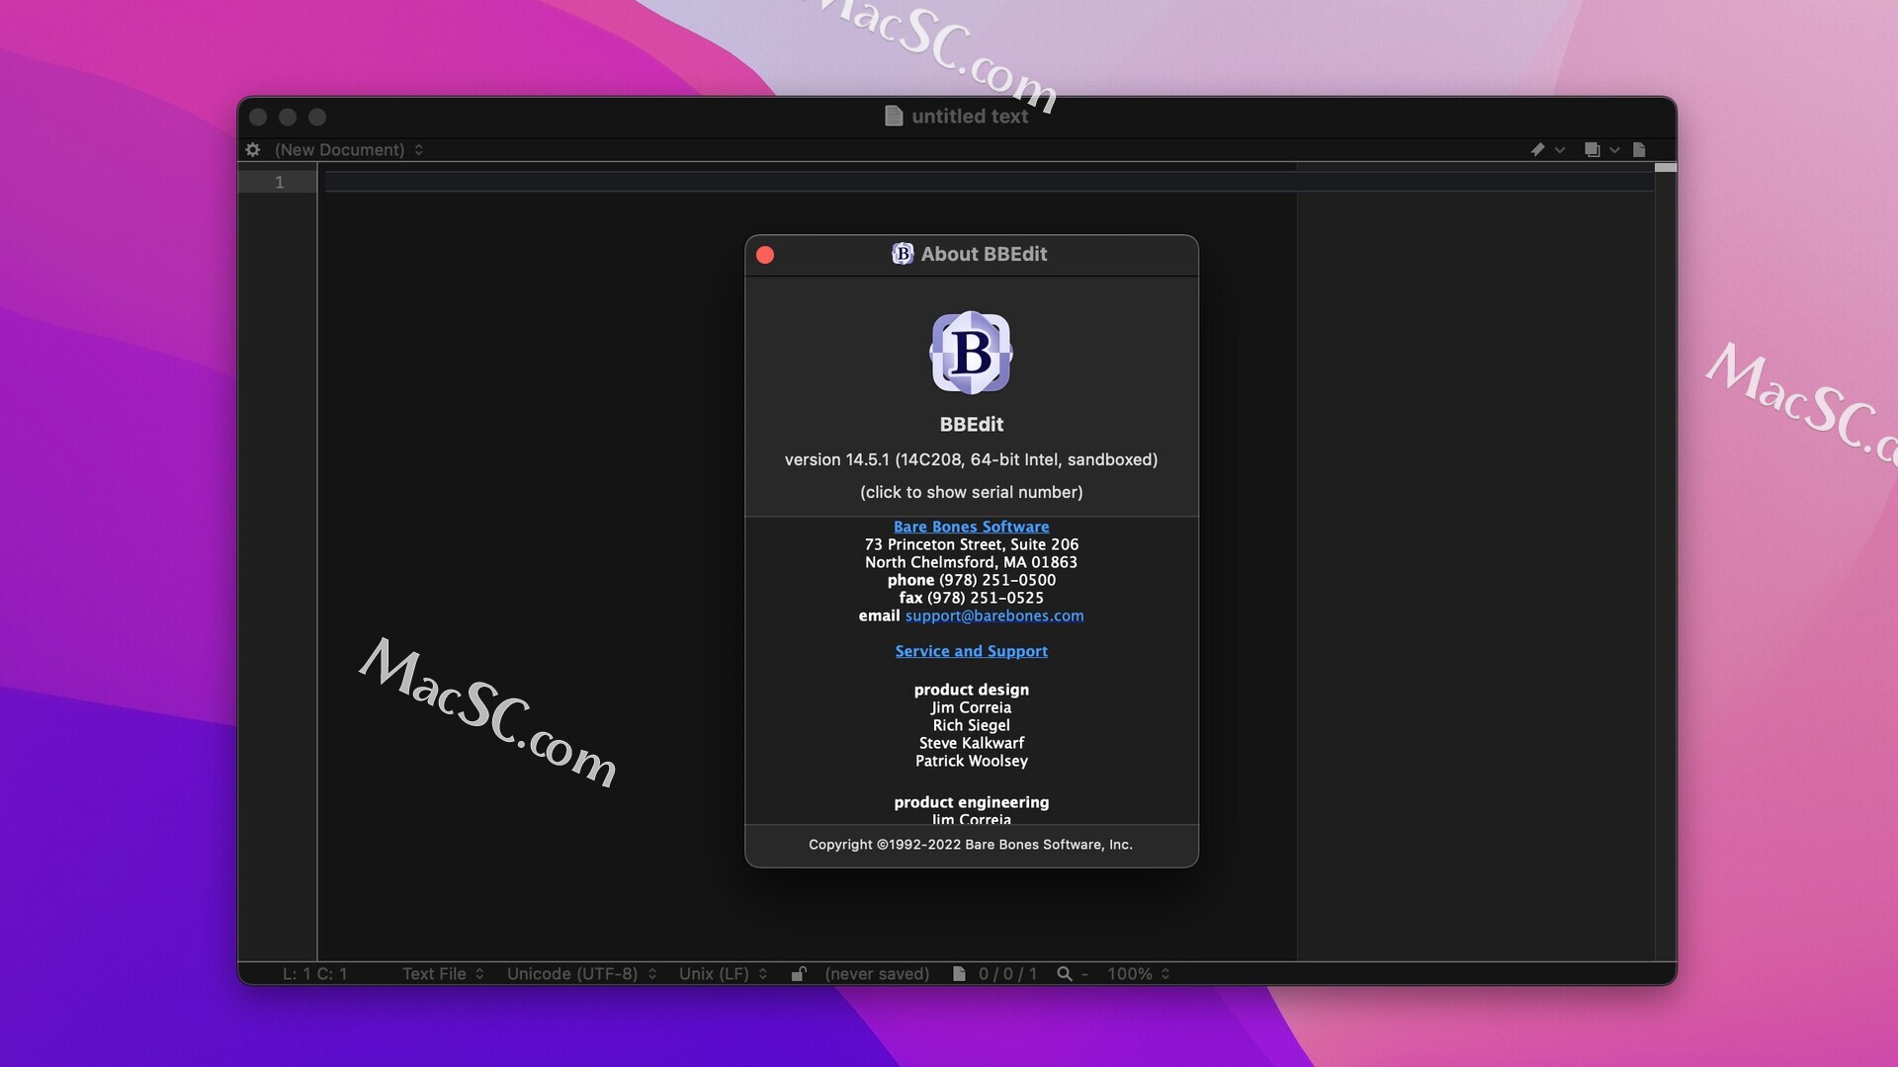Click the BBEdit name under the logo
Screen dimensions: 1898x1067
click(971, 424)
